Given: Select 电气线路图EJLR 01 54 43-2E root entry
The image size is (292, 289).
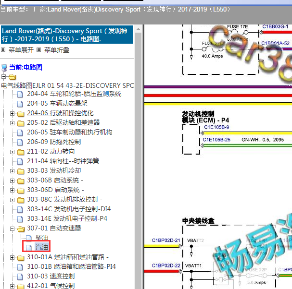Looking at the screenshot, I should coord(68,85).
